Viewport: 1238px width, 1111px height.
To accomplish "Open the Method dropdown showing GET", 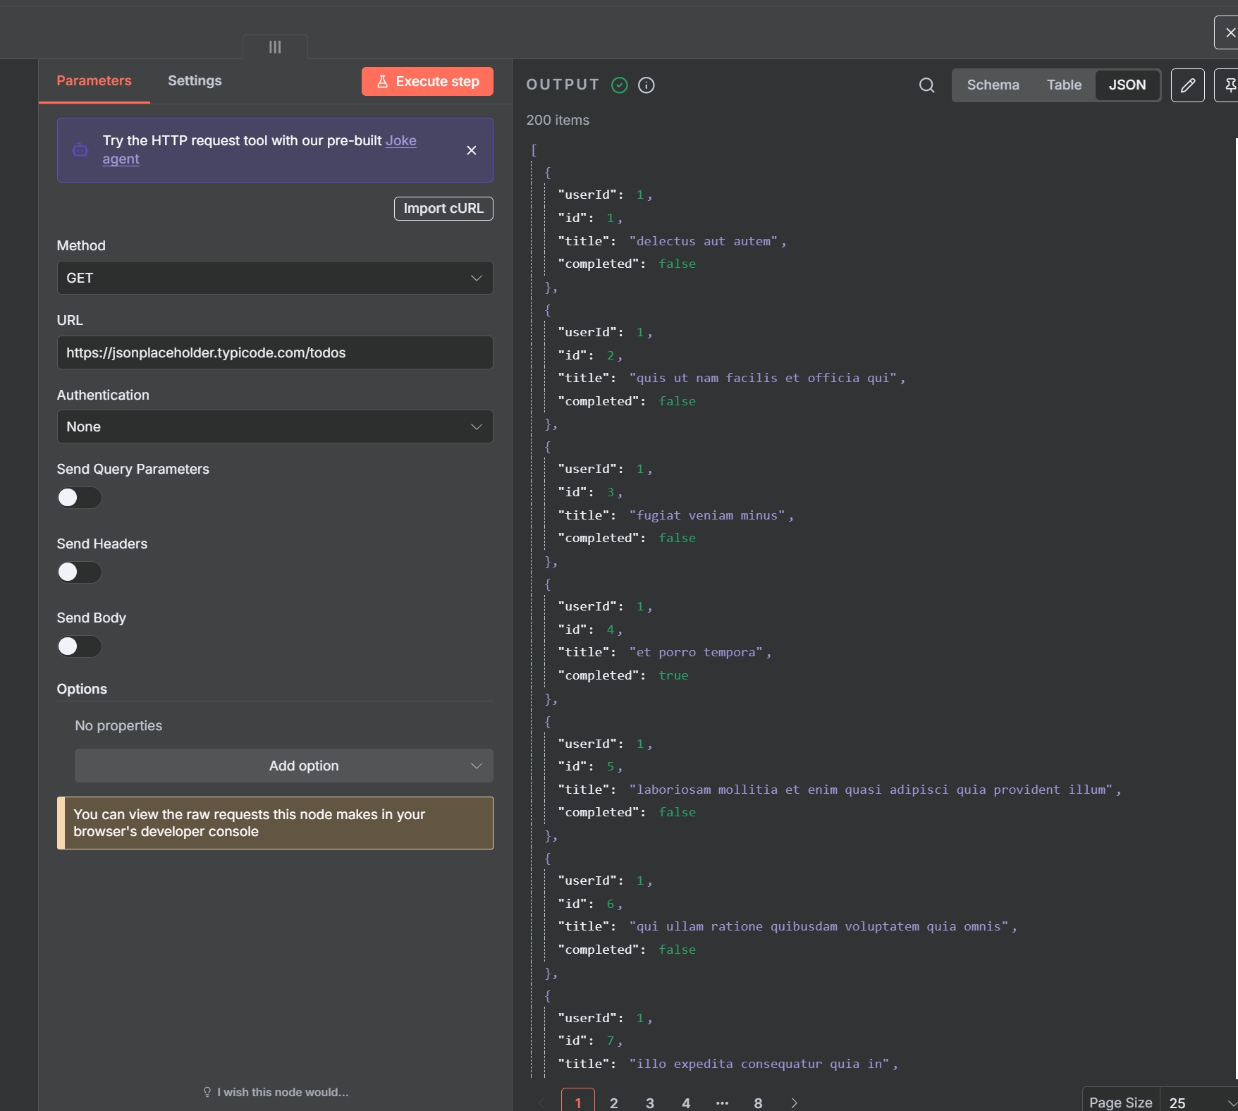I will click(274, 278).
